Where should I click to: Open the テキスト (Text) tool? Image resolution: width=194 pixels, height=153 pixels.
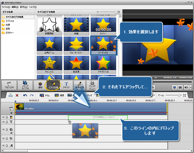(67, 85)
